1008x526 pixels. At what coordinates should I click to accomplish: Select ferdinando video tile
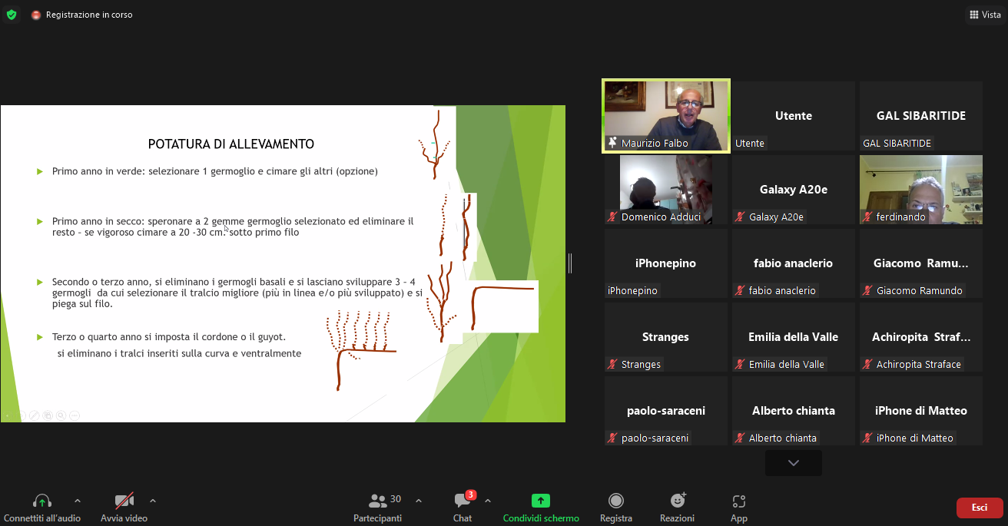pyautogui.click(x=921, y=190)
